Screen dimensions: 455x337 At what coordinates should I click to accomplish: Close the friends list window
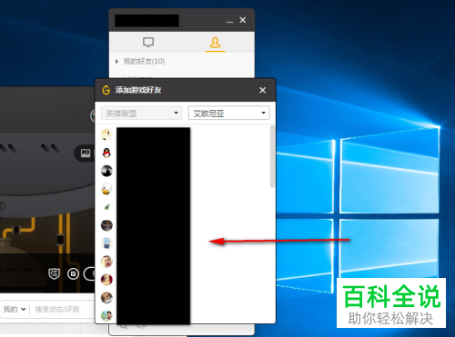(243, 20)
